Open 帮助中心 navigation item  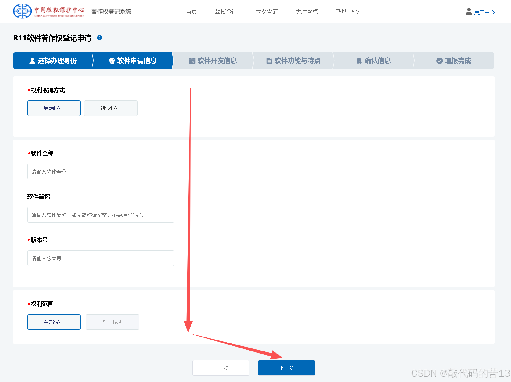pos(347,12)
